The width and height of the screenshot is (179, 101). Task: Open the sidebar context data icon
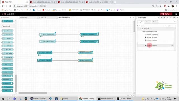pos(171,18)
